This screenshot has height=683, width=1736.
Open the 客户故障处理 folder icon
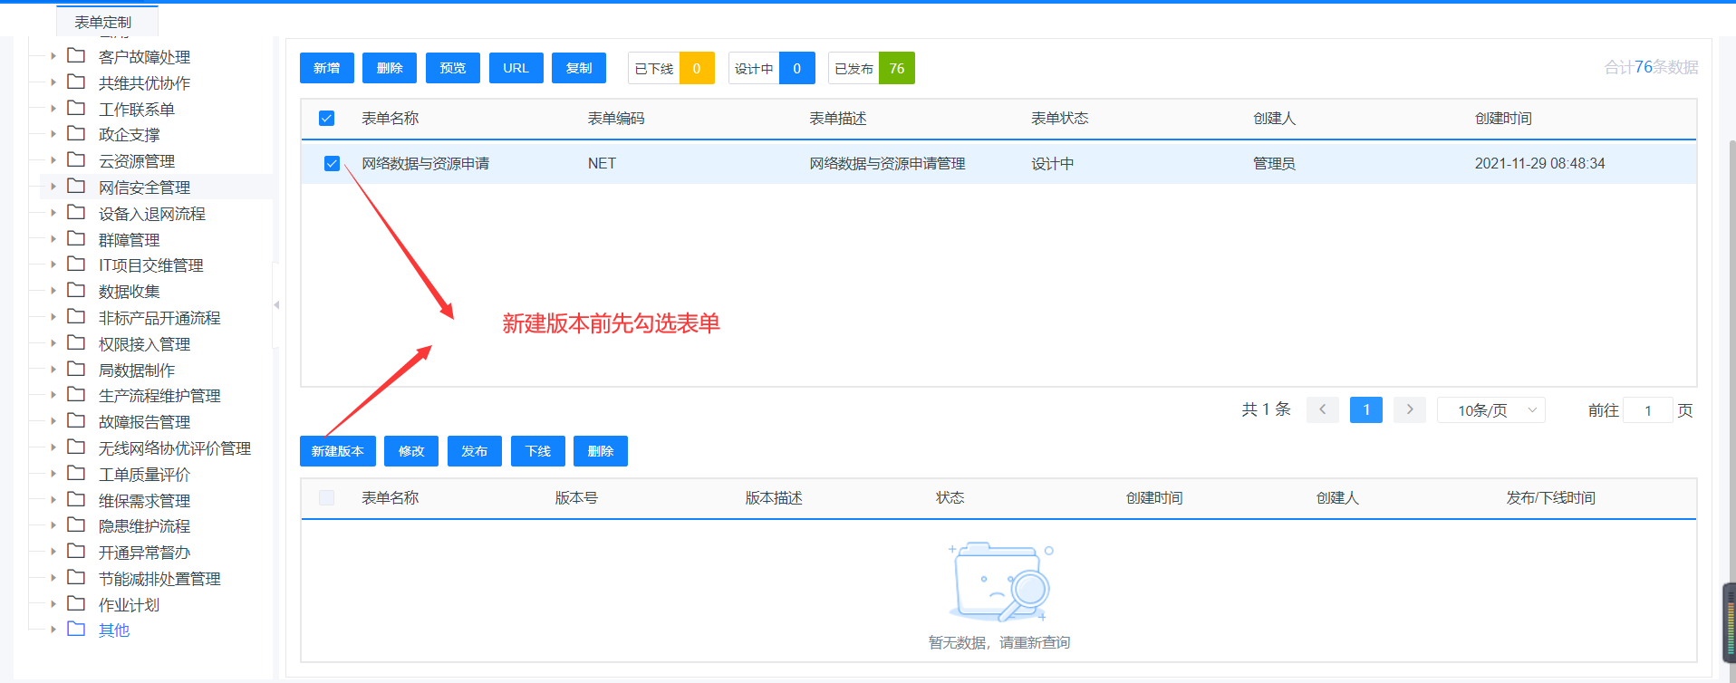pyautogui.click(x=76, y=56)
